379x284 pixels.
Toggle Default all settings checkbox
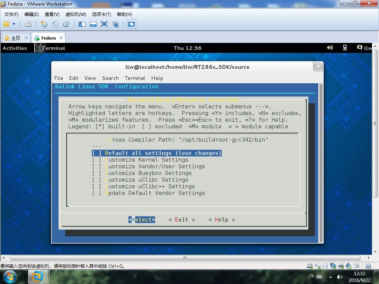(x=97, y=153)
